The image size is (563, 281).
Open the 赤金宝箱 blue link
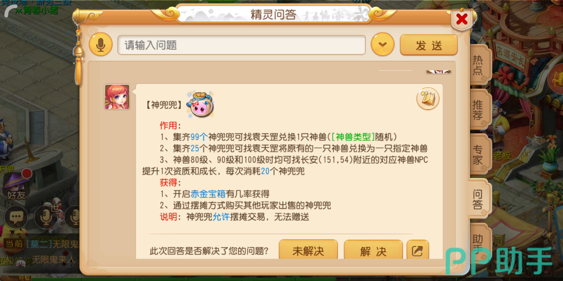[208, 194]
